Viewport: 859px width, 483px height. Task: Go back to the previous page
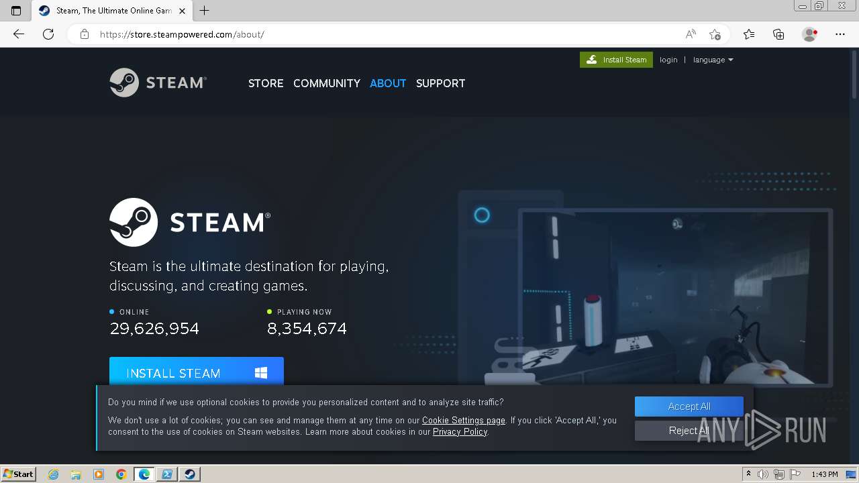tap(19, 34)
